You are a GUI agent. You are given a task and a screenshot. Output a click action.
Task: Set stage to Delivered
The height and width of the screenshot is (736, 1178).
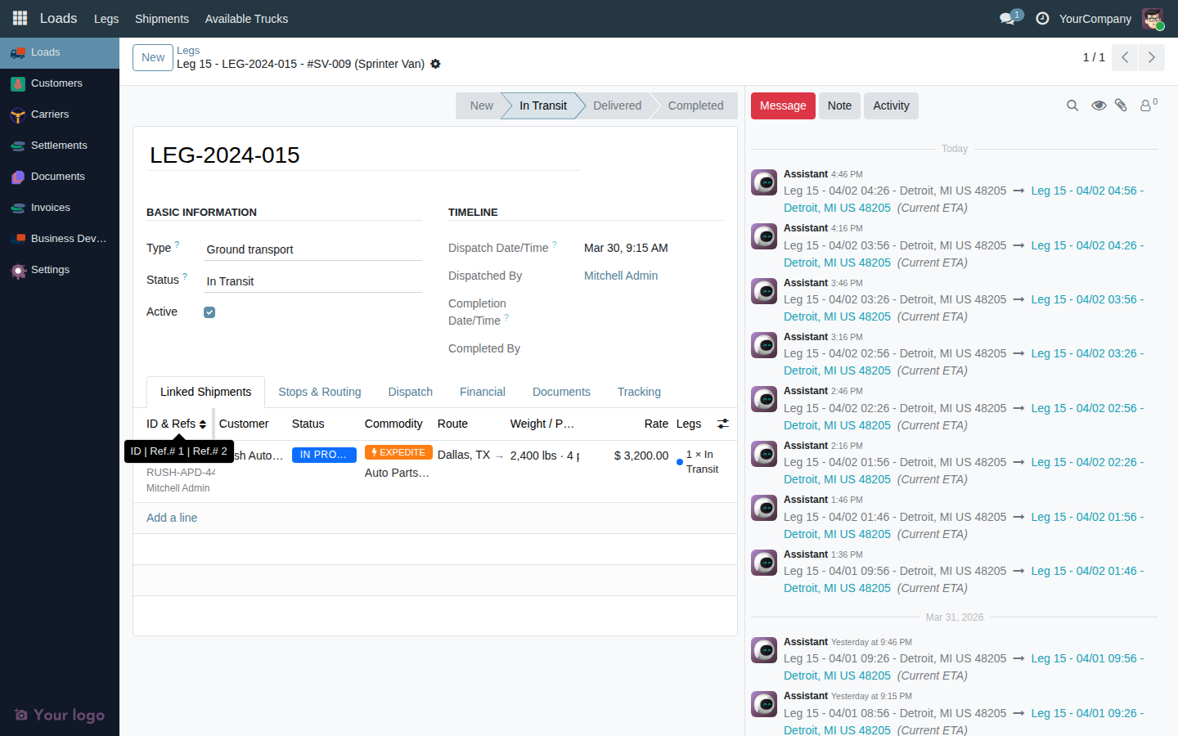click(617, 105)
